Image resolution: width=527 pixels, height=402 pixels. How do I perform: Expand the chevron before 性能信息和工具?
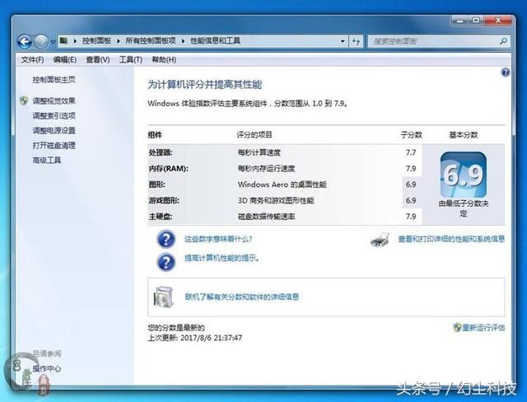[x=183, y=41]
